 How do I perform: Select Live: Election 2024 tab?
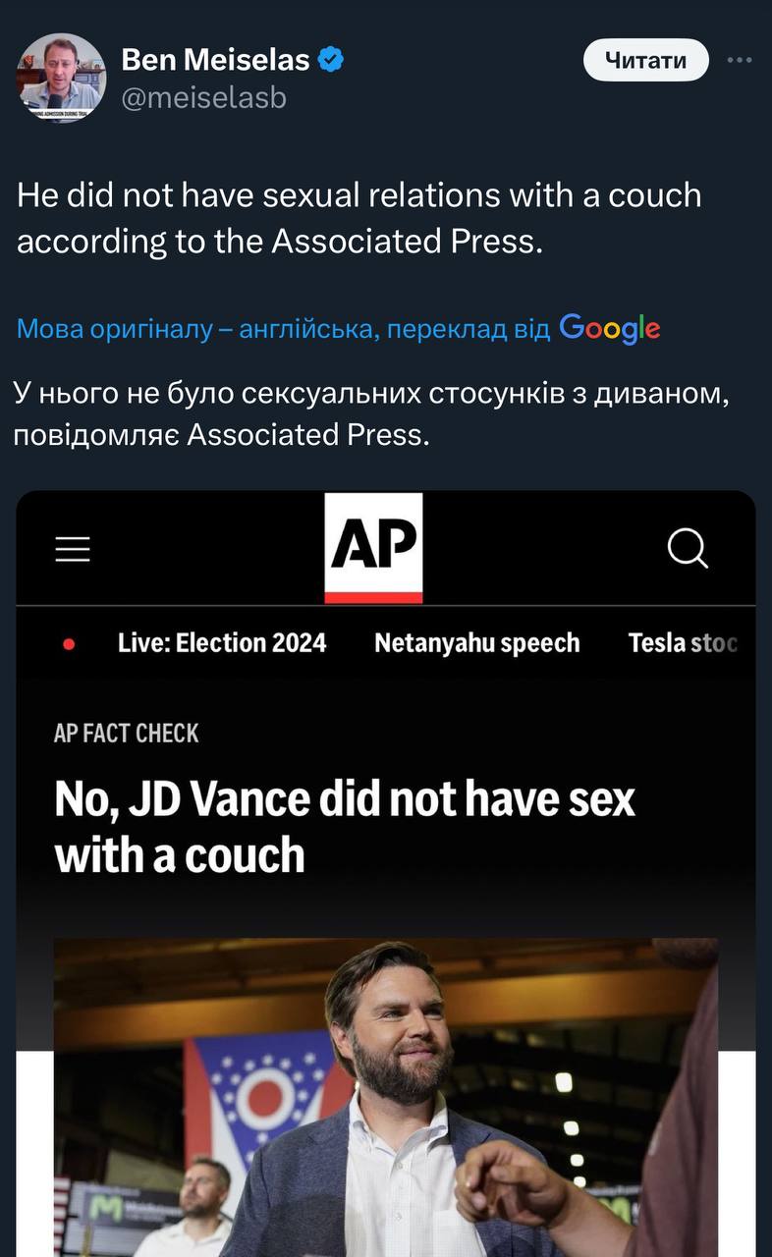(222, 643)
